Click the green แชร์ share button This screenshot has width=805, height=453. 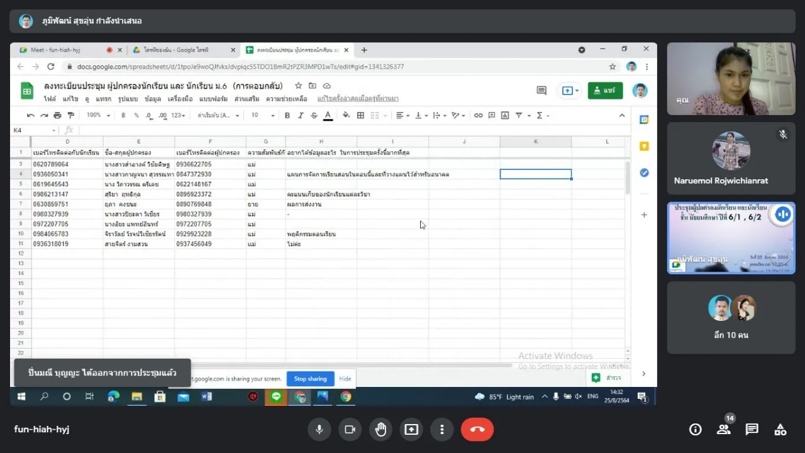[x=605, y=91]
